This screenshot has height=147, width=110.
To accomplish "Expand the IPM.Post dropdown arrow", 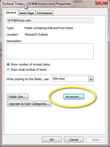I will coord(91,79).
